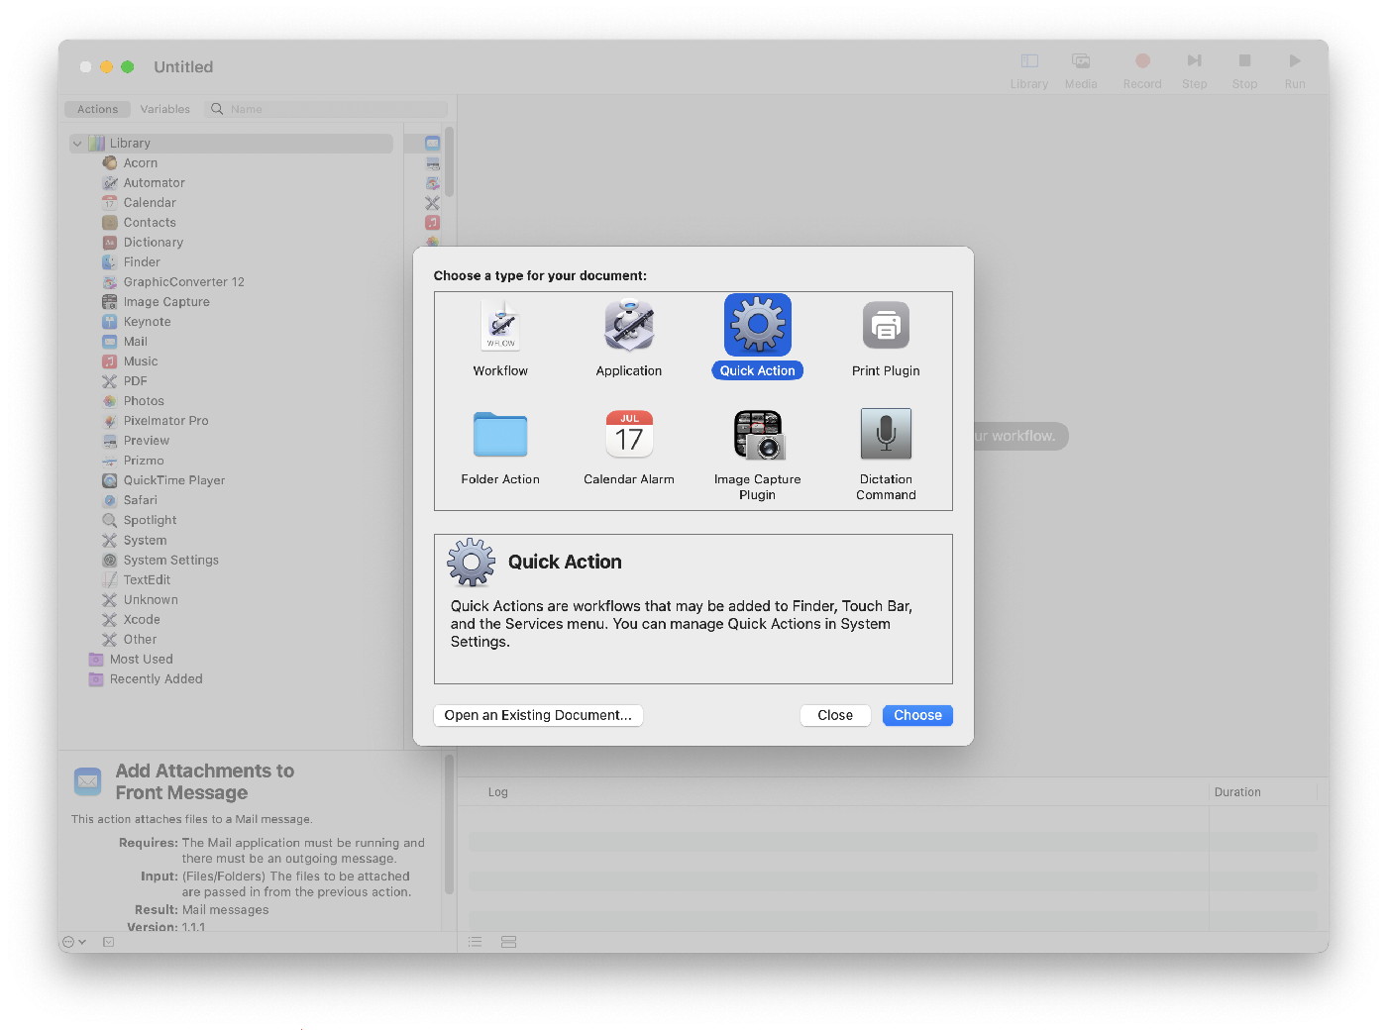
Task: Select the Automator library category
Action: click(154, 183)
